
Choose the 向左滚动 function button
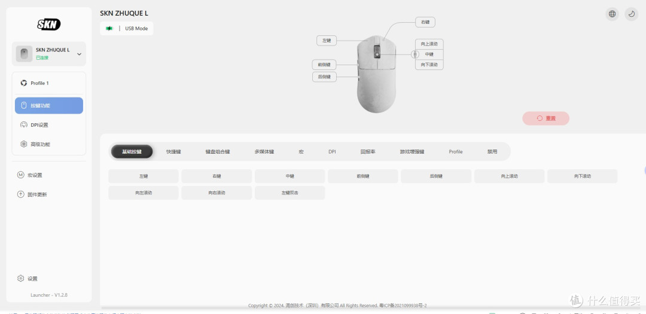click(x=144, y=193)
